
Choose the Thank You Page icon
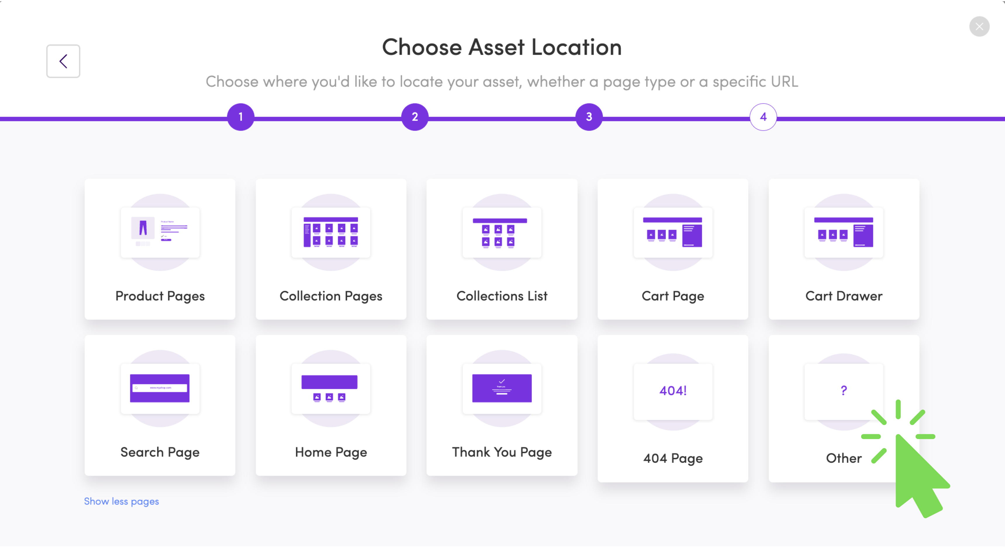click(502, 388)
